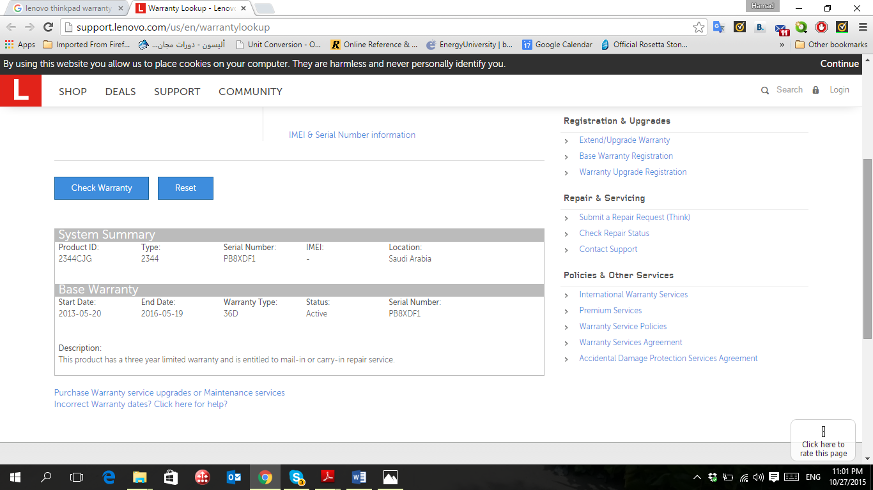Screen dimensions: 873x490
Task: Open Skype from taskbar
Action: tap(296, 477)
